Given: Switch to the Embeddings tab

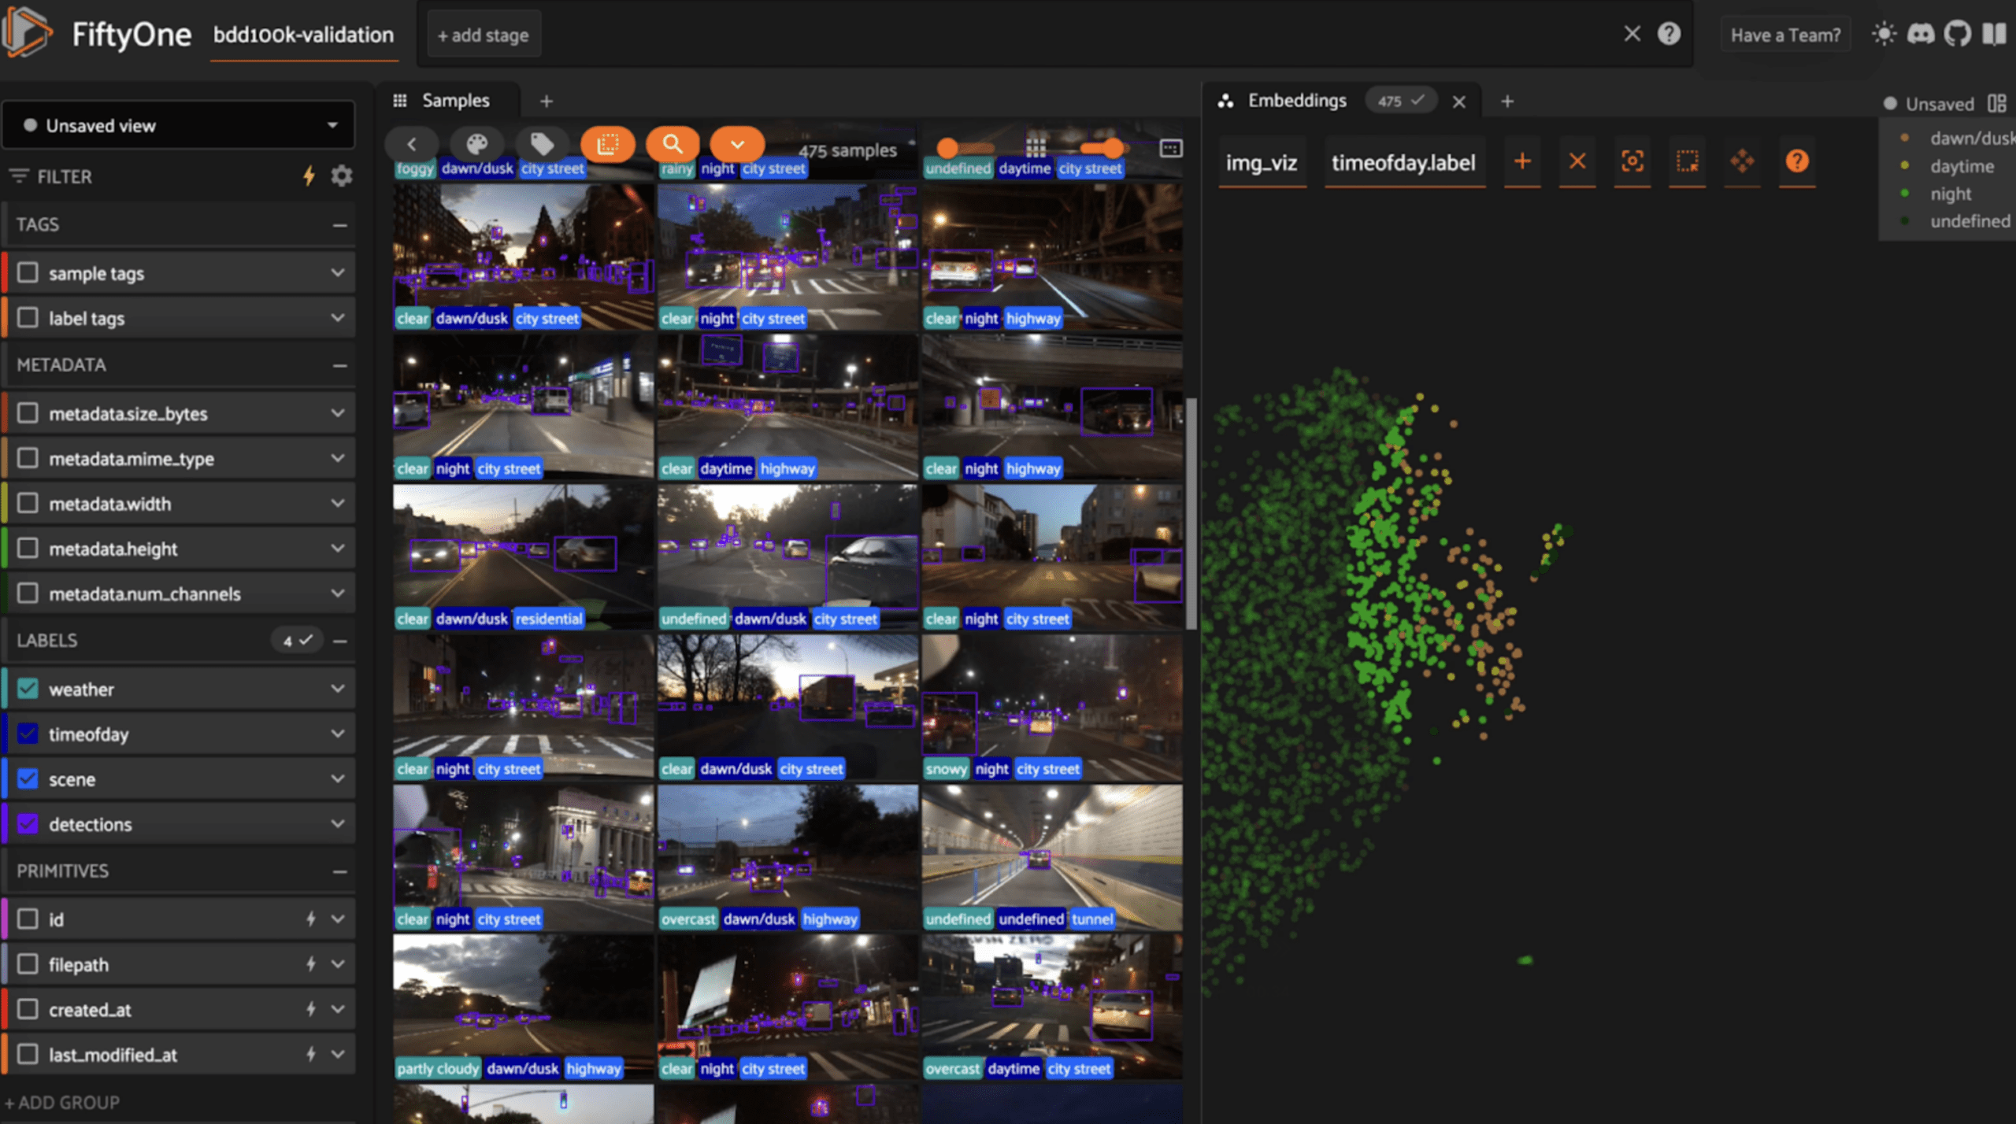Looking at the screenshot, I should tap(1296, 101).
